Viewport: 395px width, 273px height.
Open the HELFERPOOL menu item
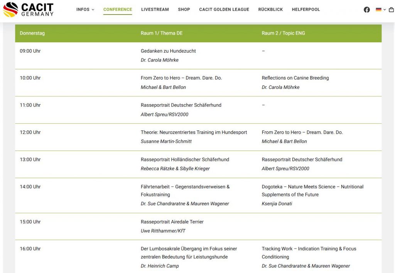tap(306, 10)
